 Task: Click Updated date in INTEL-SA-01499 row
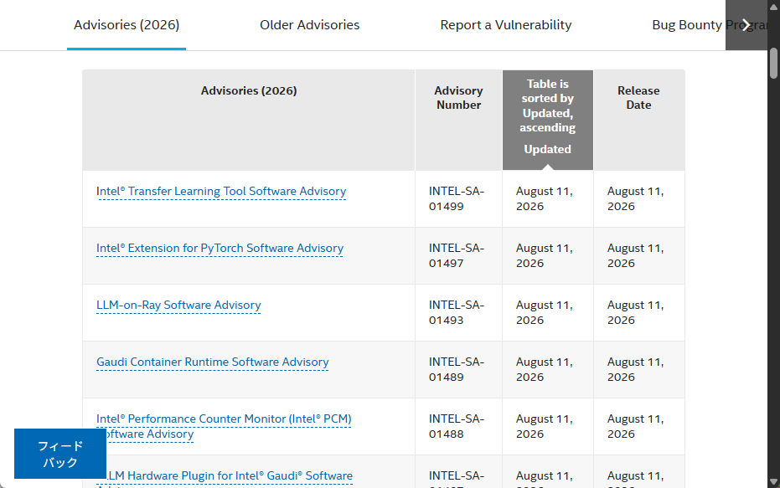[x=548, y=198]
